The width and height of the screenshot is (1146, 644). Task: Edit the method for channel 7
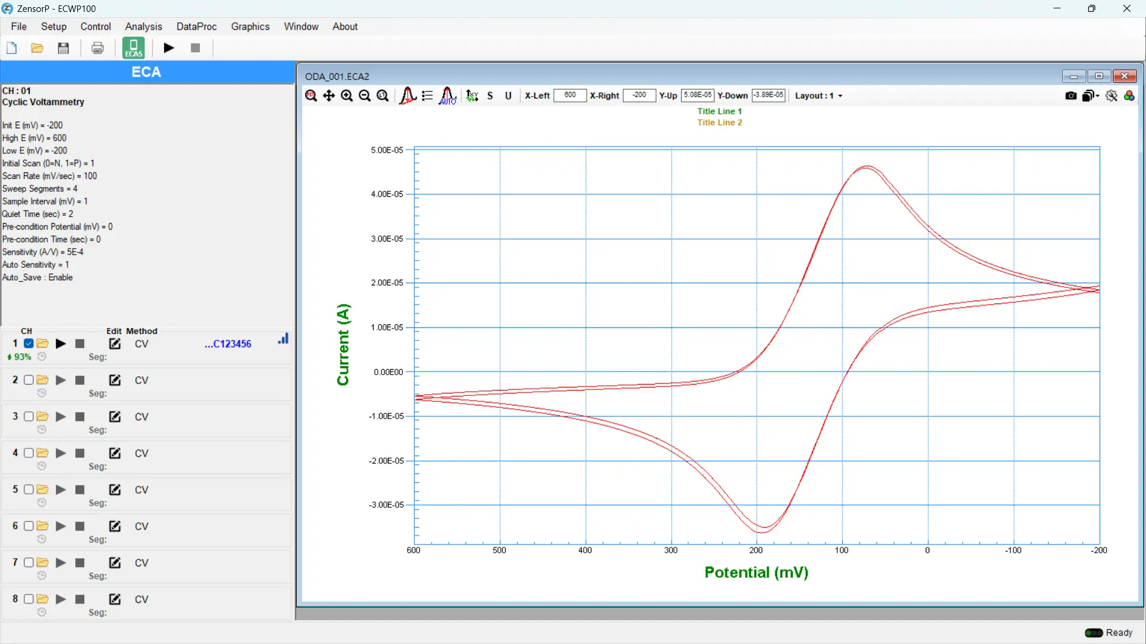coord(115,562)
